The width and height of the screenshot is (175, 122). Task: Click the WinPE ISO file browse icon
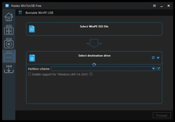(32, 29)
